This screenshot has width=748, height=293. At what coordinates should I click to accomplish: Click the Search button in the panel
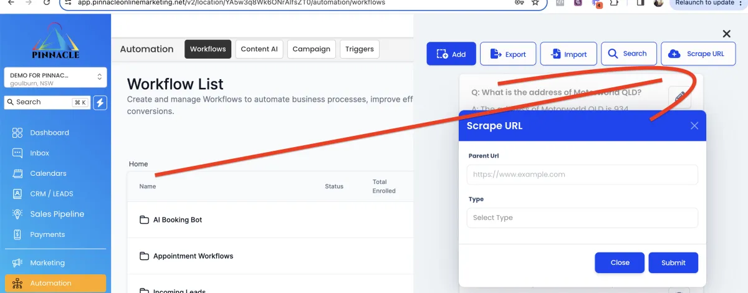tap(628, 54)
